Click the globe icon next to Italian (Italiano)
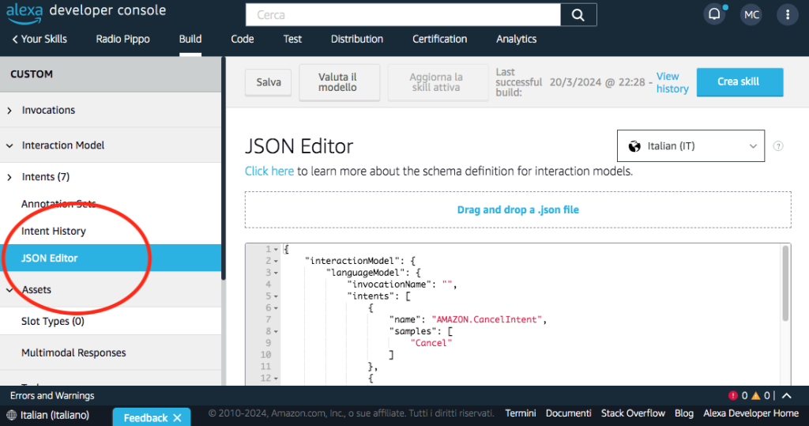The width and height of the screenshot is (809, 426). tap(11, 416)
